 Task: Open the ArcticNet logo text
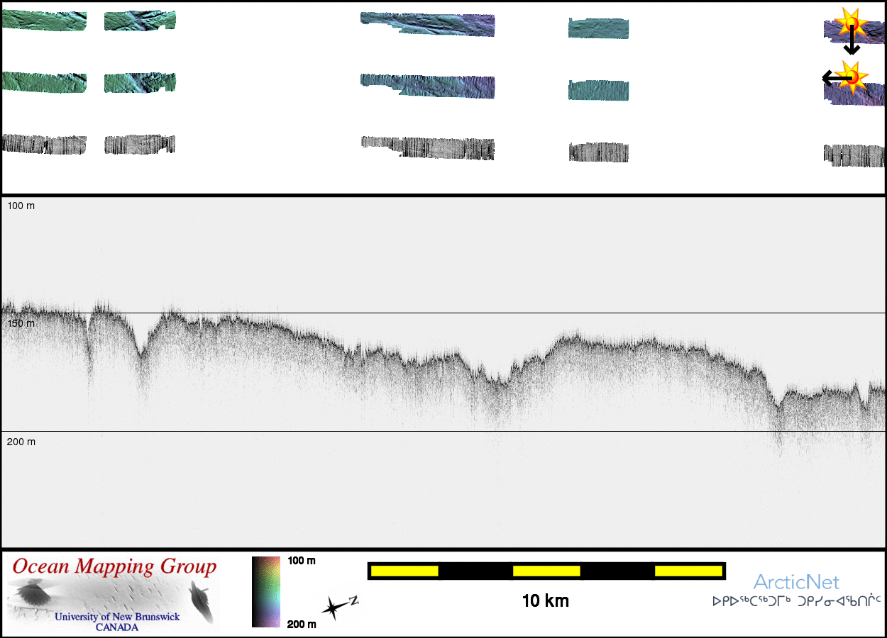point(796,583)
